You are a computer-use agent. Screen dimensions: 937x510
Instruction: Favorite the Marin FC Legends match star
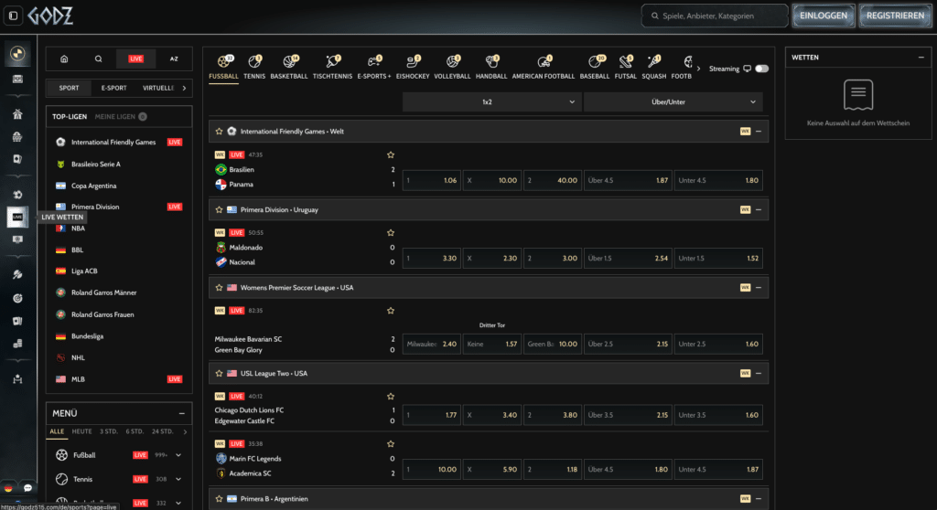pos(390,443)
